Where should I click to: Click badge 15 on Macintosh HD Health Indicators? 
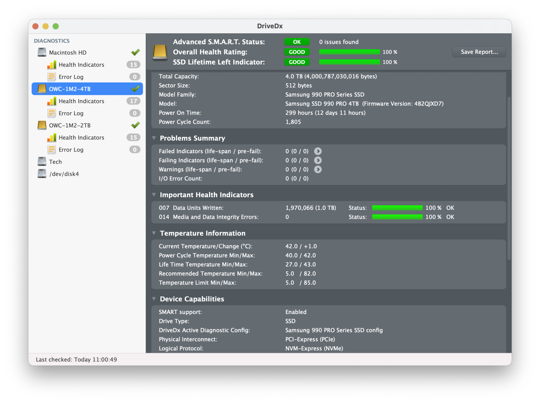133,65
